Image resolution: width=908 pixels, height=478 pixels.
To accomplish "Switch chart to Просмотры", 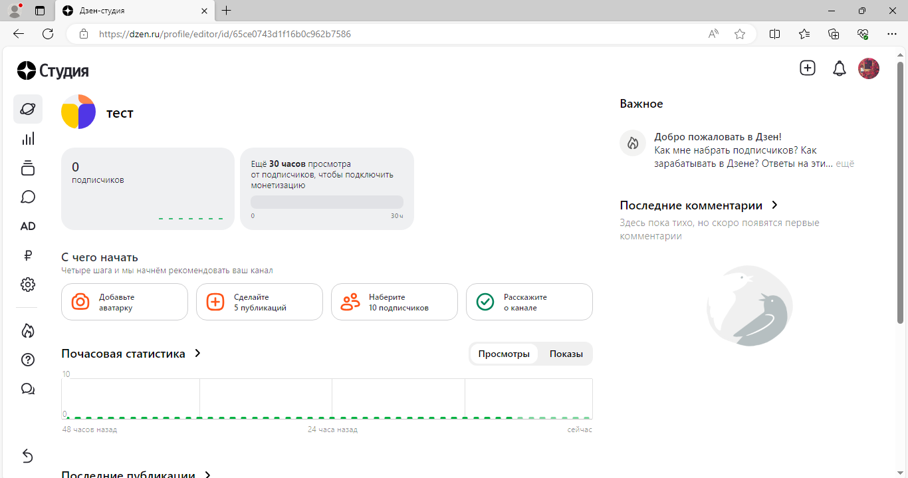I will [504, 354].
